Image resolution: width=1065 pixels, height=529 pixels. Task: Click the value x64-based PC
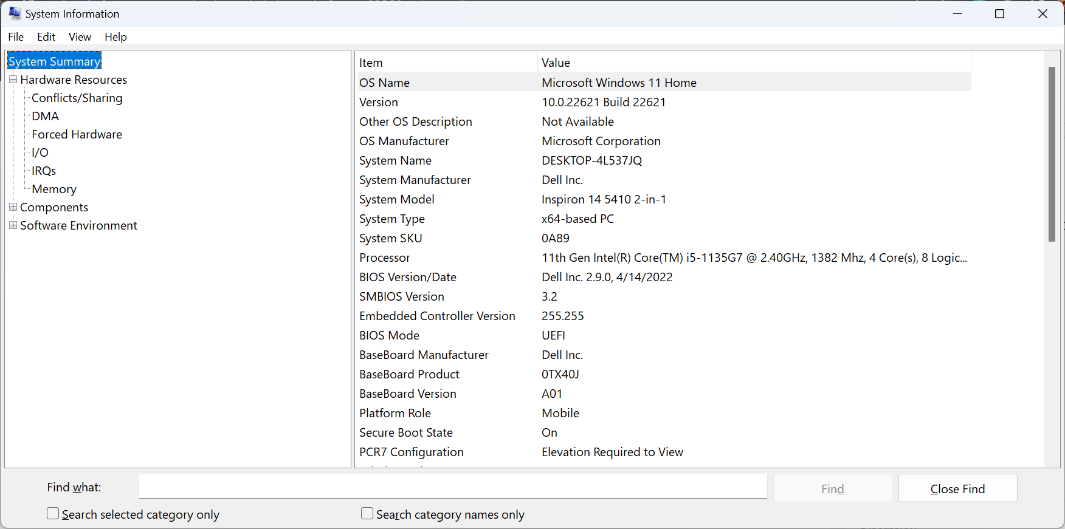click(x=578, y=219)
